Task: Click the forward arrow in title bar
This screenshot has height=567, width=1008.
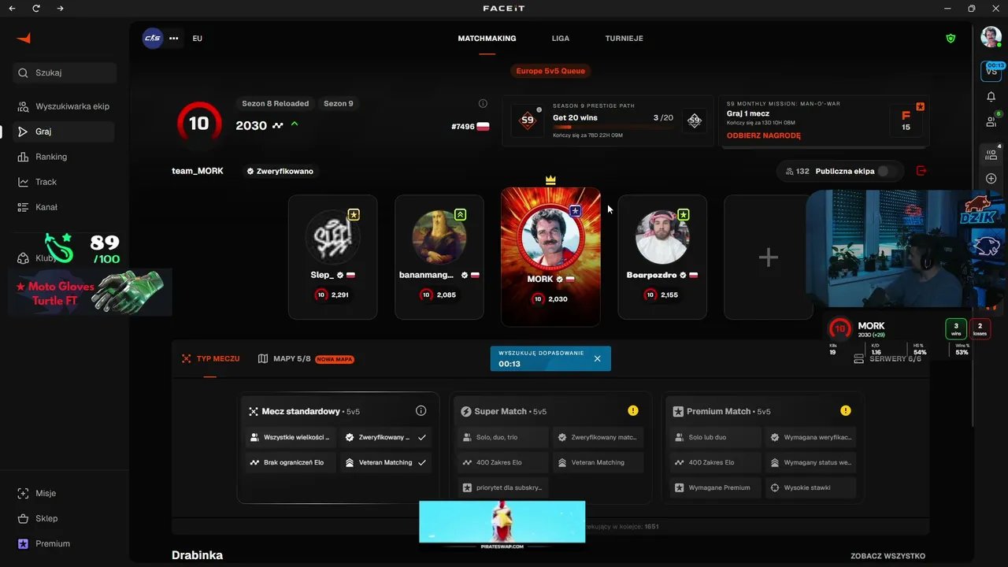Action: (x=61, y=9)
